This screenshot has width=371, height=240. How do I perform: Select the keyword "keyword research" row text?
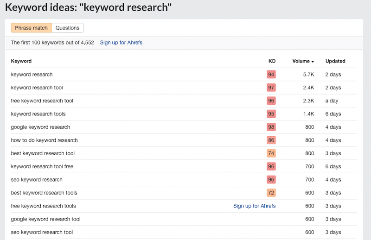pos(32,75)
